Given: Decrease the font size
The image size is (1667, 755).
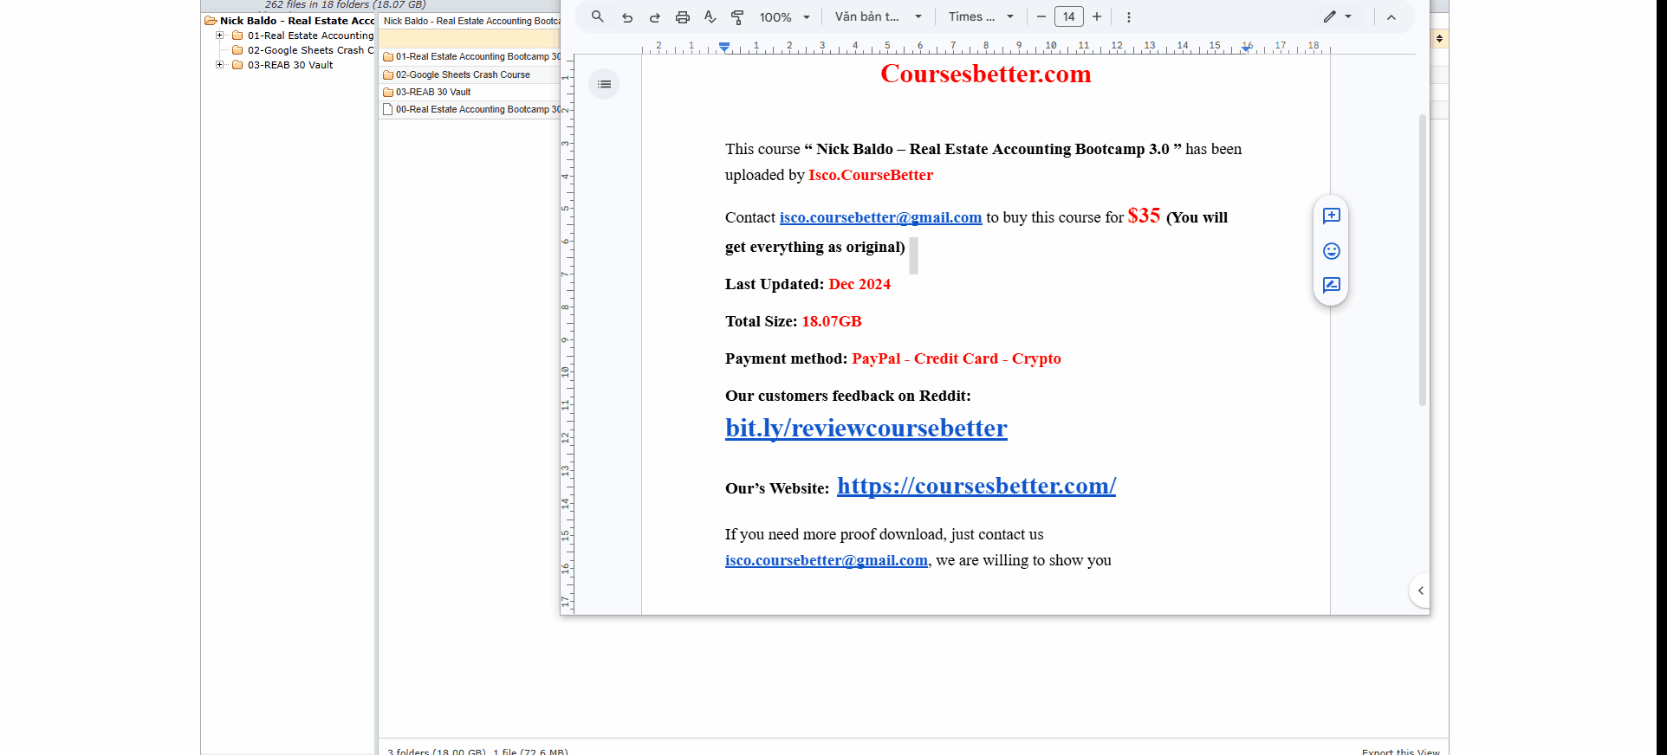Looking at the screenshot, I should [x=1041, y=16].
